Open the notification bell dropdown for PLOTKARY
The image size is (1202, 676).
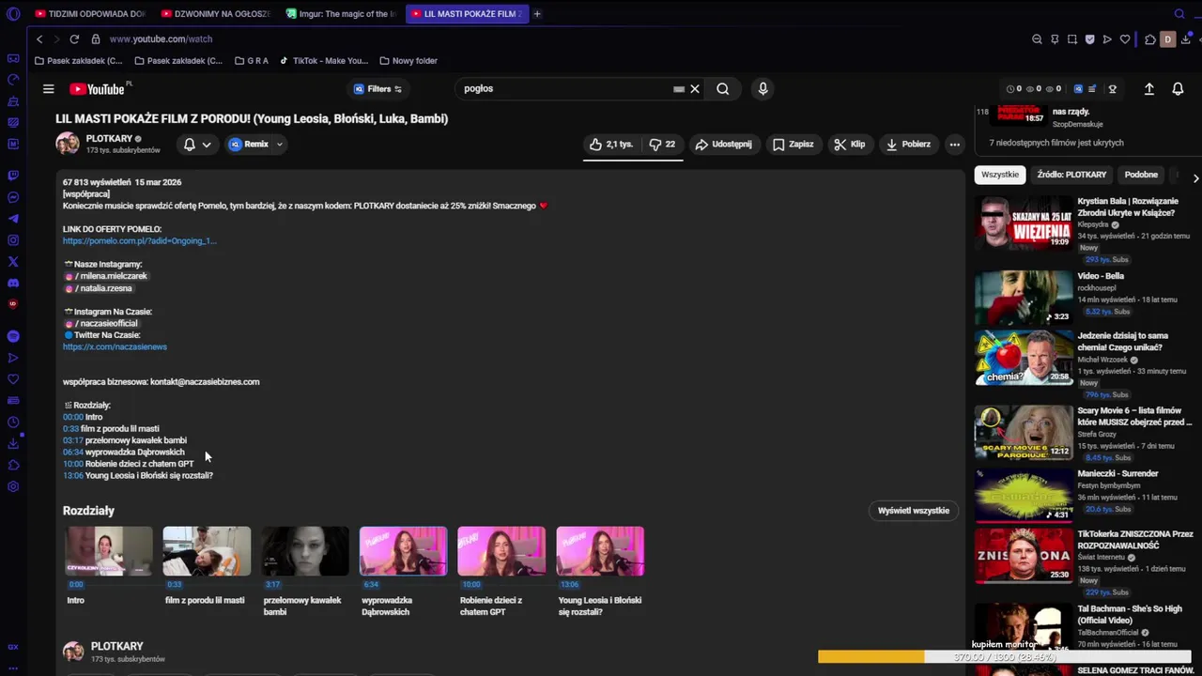pyautogui.click(x=197, y=145)
